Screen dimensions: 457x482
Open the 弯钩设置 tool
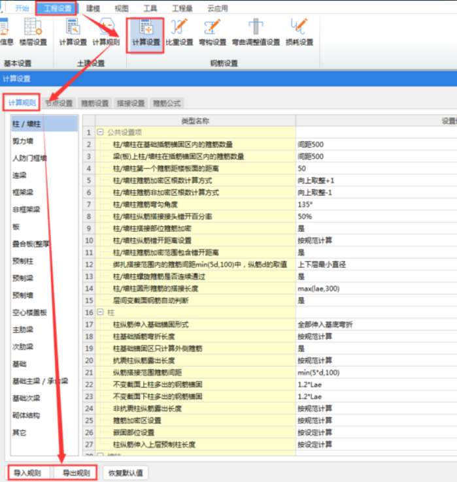[x=212, y=32]
